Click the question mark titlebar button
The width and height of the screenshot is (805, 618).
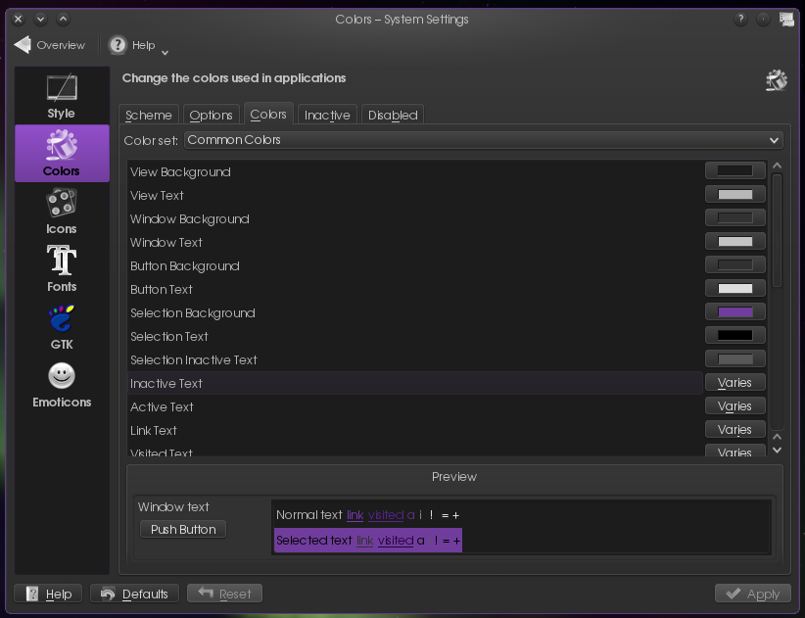pos(740,20)
